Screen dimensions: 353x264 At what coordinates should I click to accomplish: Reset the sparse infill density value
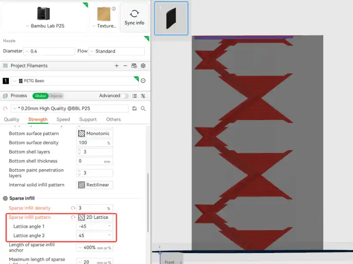[x=73, y=208]
